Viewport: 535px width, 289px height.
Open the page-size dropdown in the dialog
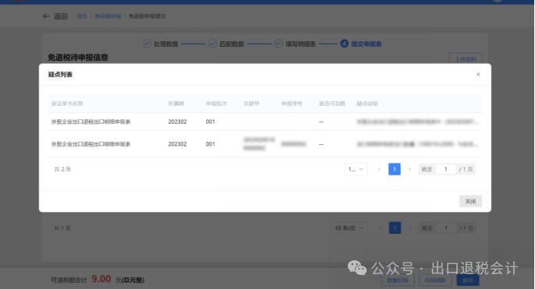pyautogui.click(x=356, y=169)
